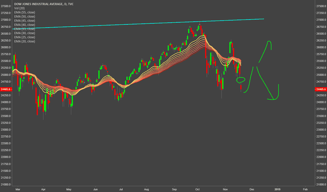
Task: Click 24000.0 on the left price scale
Action: coord(6,102)
